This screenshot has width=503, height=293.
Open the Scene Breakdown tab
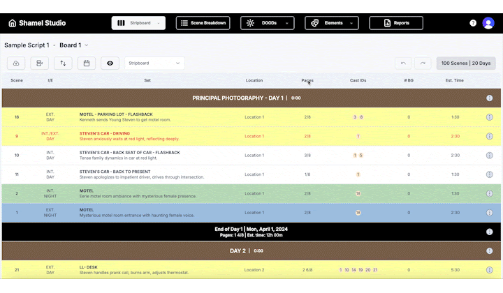click(203, 23)
